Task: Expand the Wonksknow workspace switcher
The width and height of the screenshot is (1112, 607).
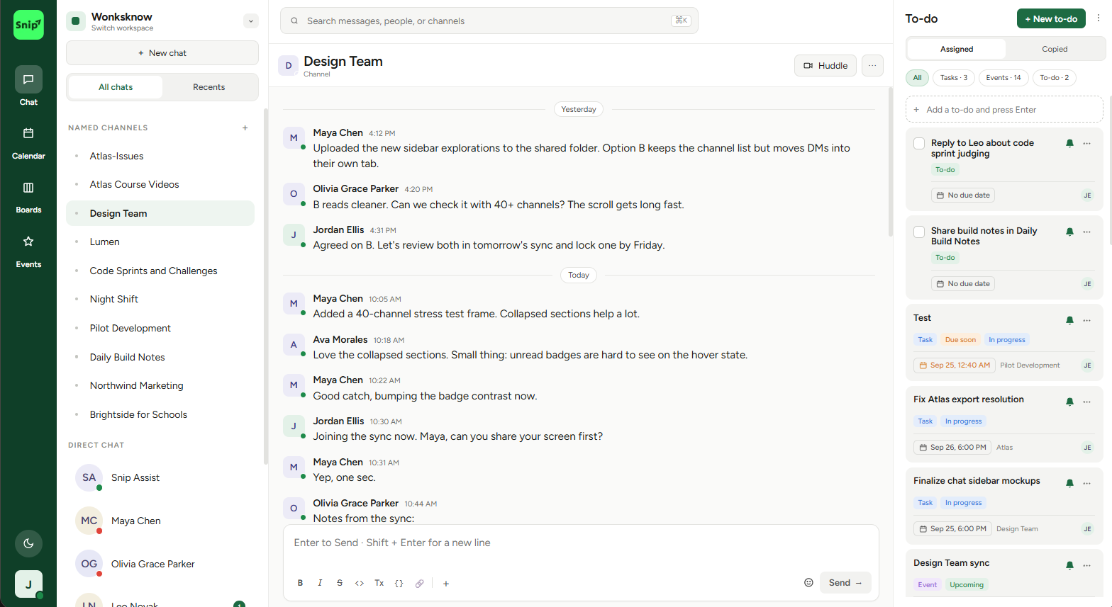Action: click(x=251, y=21)
